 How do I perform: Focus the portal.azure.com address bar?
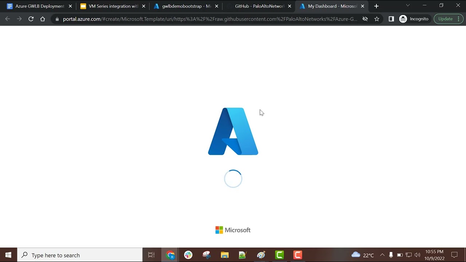tap(210, 19)
